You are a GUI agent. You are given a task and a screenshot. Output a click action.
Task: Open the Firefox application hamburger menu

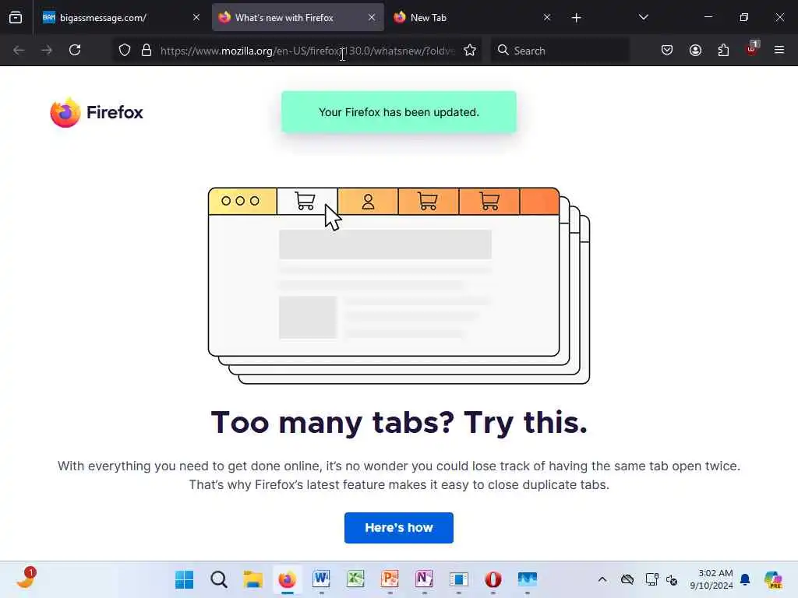(x=779, y=50)
